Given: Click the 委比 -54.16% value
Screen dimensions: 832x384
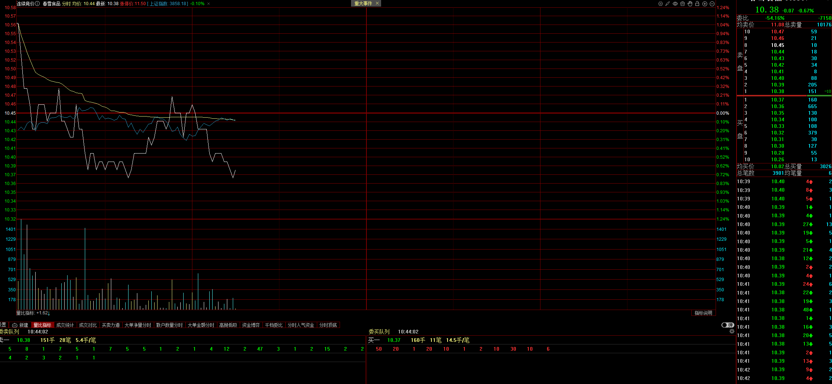Looking at the screenshot, I should click(775, 18).
